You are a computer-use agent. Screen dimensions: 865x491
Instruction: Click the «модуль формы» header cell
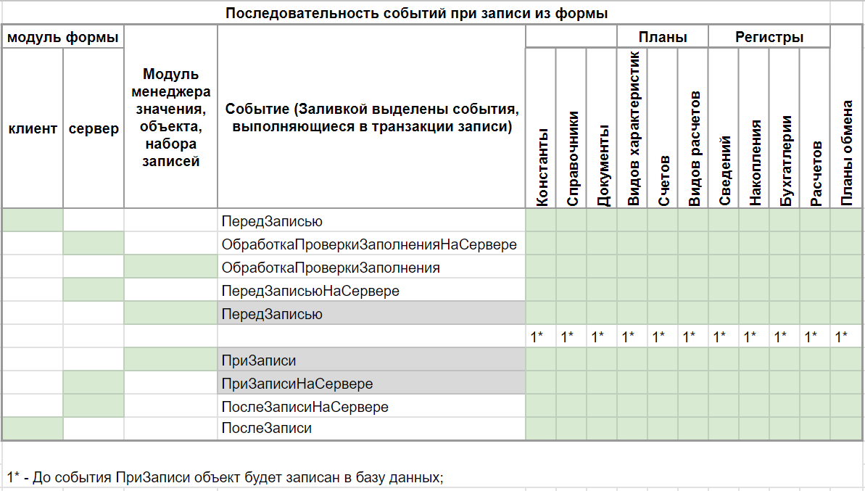[64, 37]
